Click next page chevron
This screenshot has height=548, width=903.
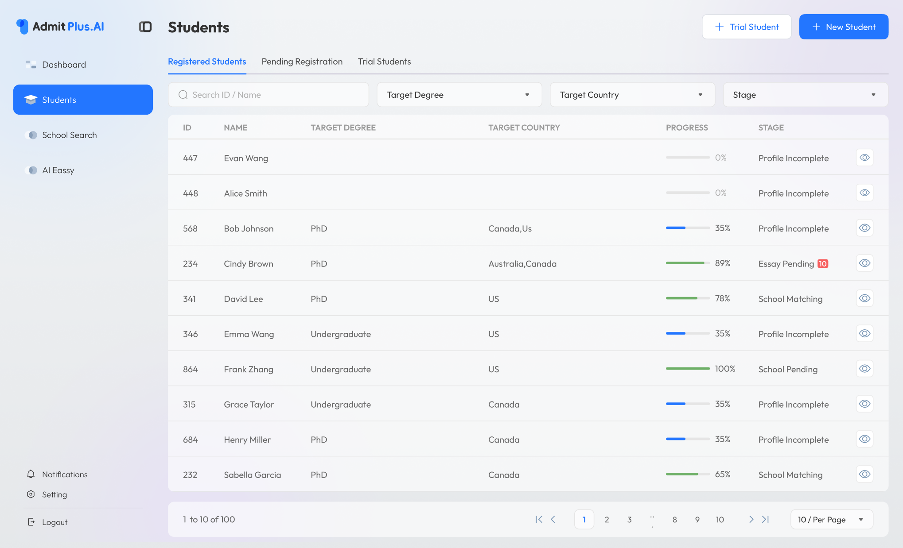click(x=751, y=519)
